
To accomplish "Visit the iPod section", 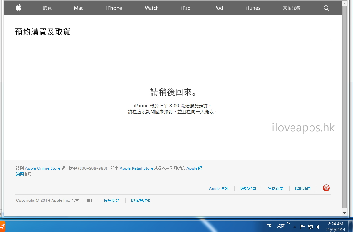I will (x=218, y=8).
